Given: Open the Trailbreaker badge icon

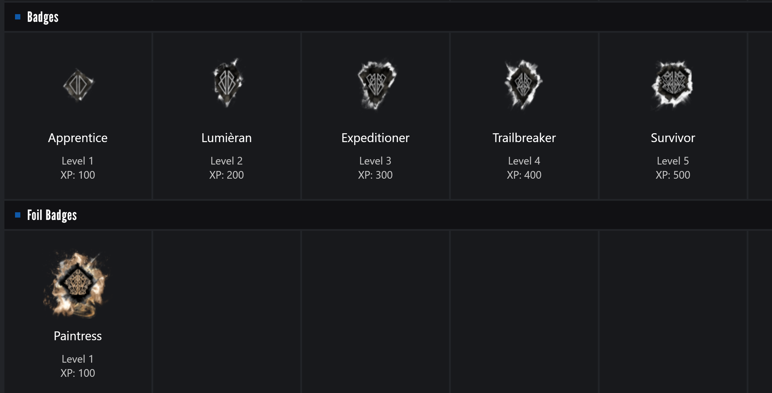Looking at the screenshot, I should (x=524, y=84).
